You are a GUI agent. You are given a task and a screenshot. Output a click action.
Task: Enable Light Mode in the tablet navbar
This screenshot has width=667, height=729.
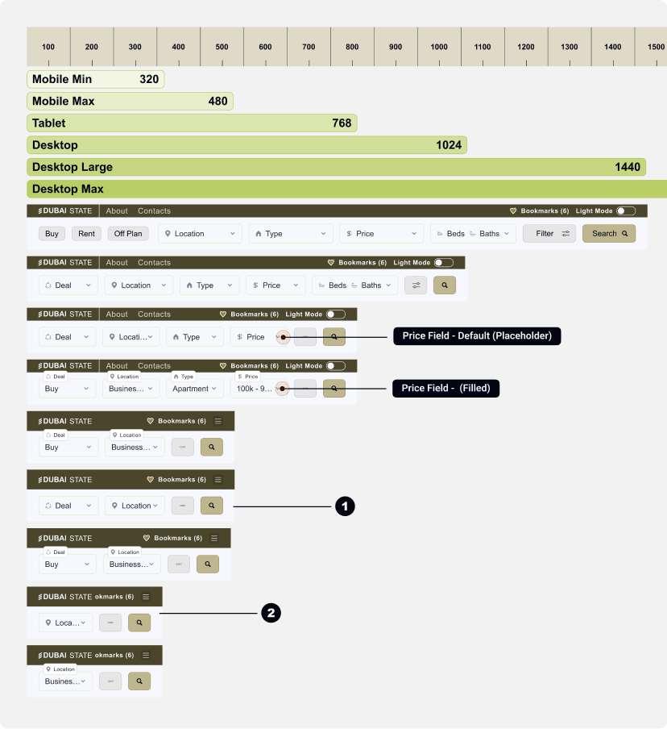(444, 262)
